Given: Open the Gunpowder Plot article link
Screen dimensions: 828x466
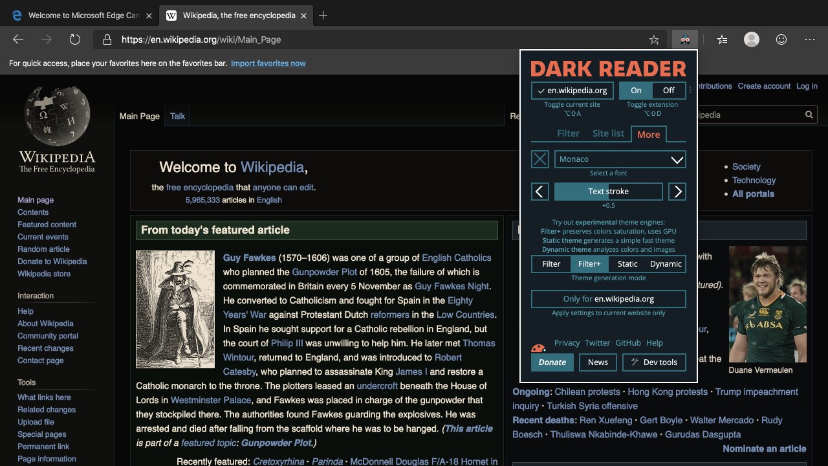Looking at the screenshot, I should (x=324, y=272).
